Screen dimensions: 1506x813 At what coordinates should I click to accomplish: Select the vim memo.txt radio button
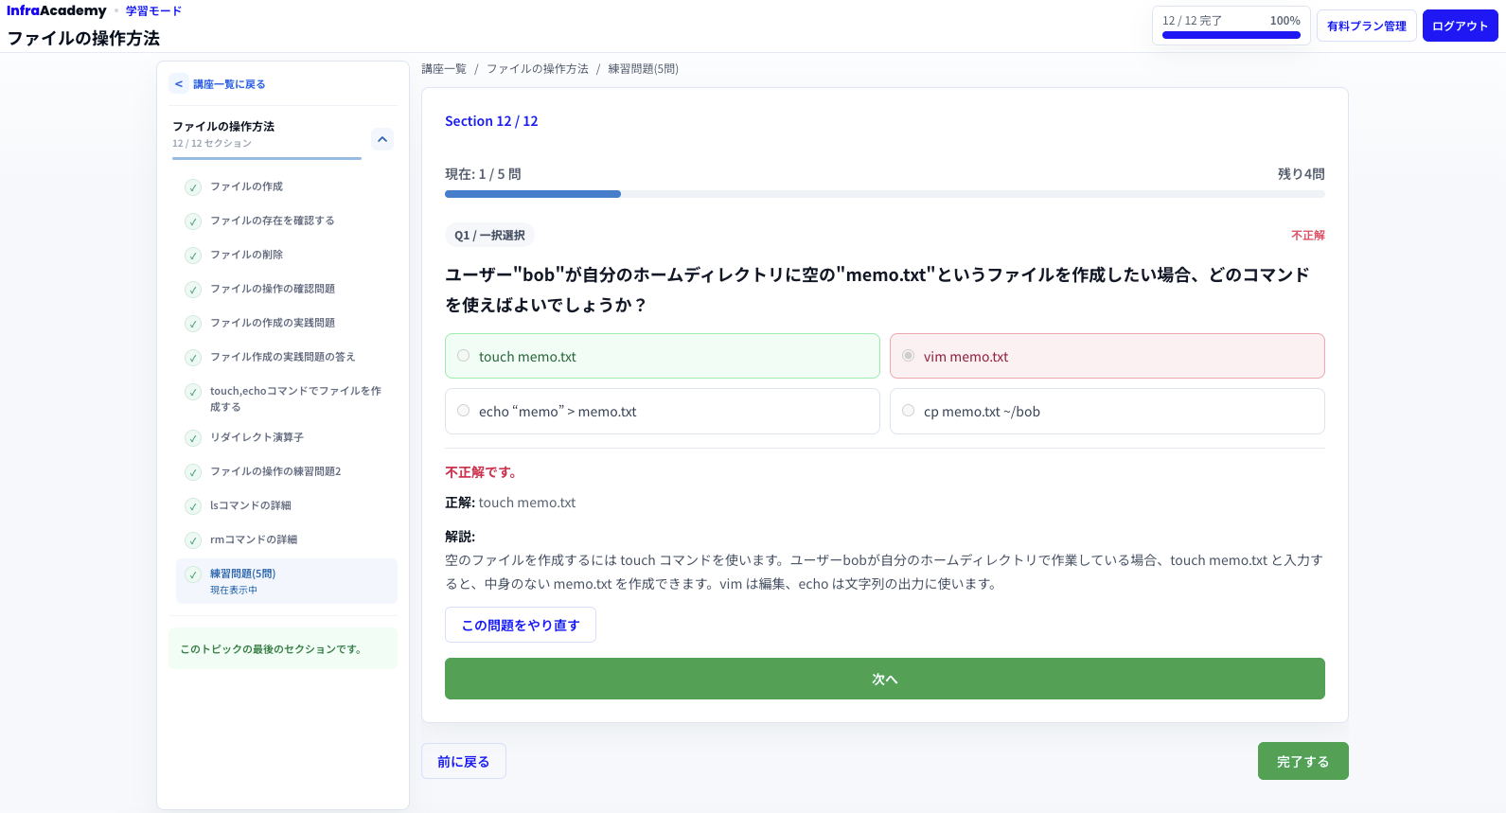click(x=908, y=356)
